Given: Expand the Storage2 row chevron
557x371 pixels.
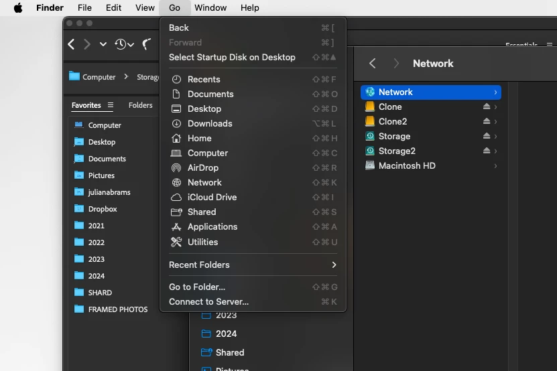Looking at the screenshot, I should [x=495, y=151].
